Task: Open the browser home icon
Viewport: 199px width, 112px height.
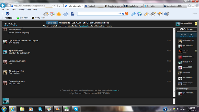Action: coord(189,6)
